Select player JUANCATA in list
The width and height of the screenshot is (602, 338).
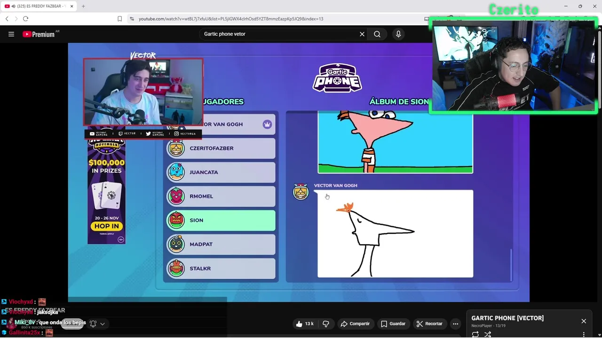click(221, 172)
